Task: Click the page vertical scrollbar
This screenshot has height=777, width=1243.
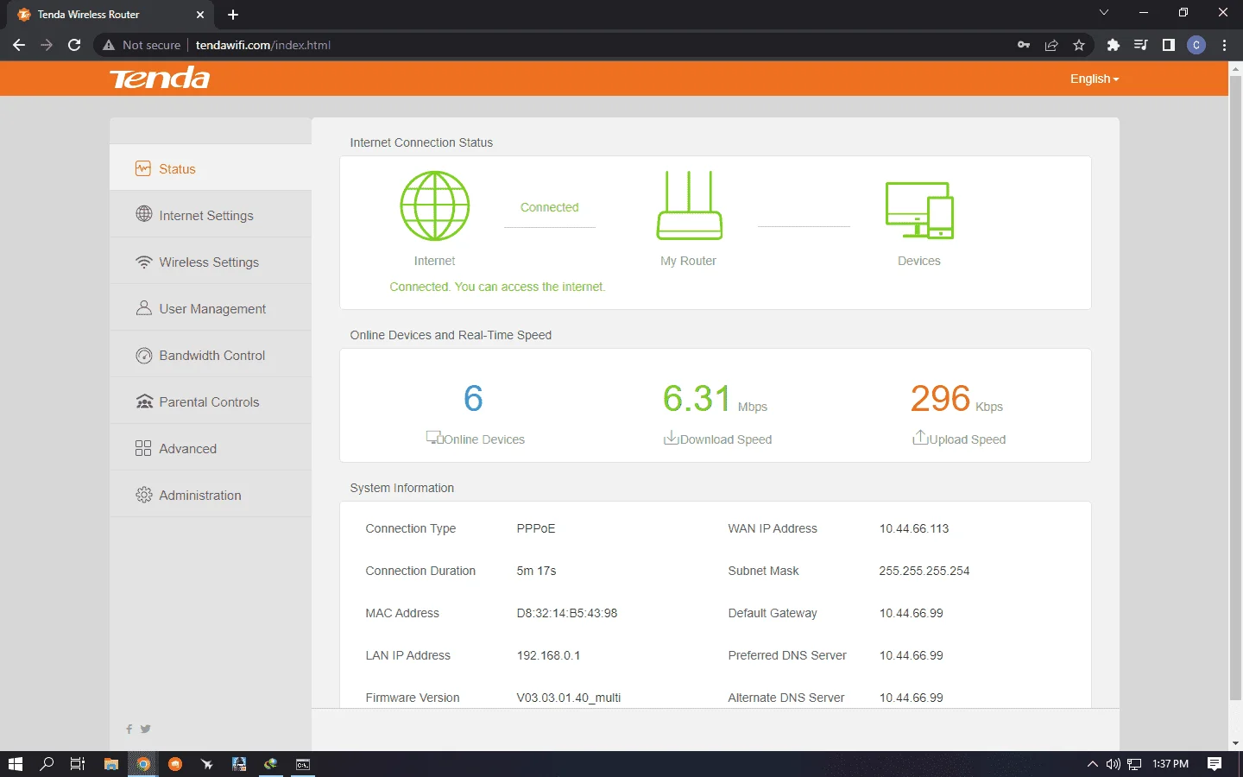Action: [1235, 388]
